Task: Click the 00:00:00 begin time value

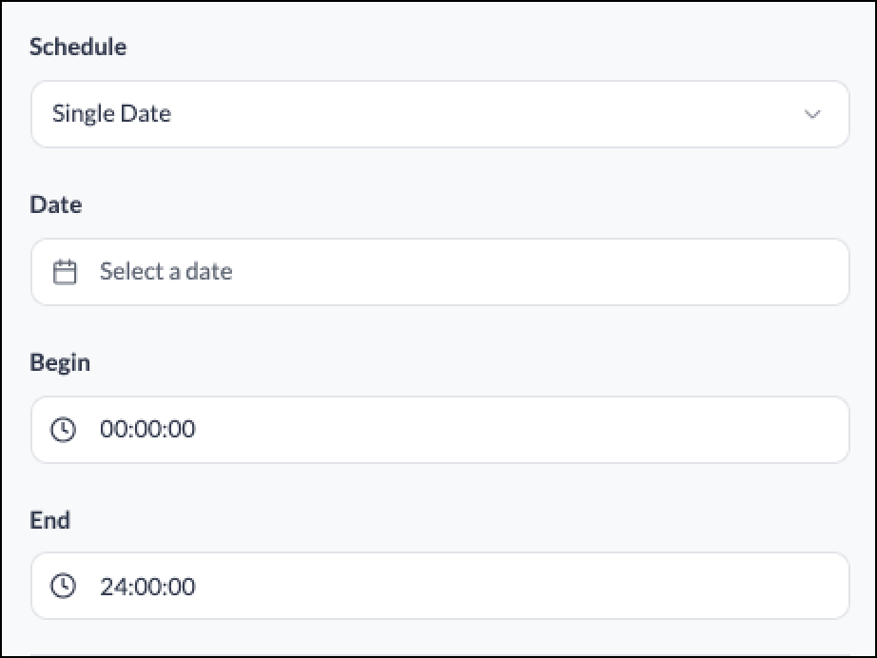Action: click(x=147, y=430)
